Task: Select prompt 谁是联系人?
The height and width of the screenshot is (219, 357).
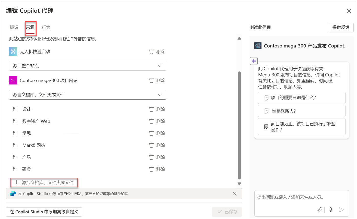Action: (302, 111)
